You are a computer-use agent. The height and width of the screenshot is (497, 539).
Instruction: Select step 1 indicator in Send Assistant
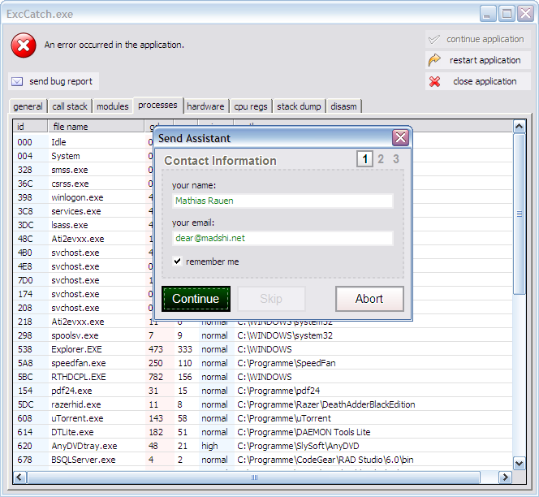365,159
